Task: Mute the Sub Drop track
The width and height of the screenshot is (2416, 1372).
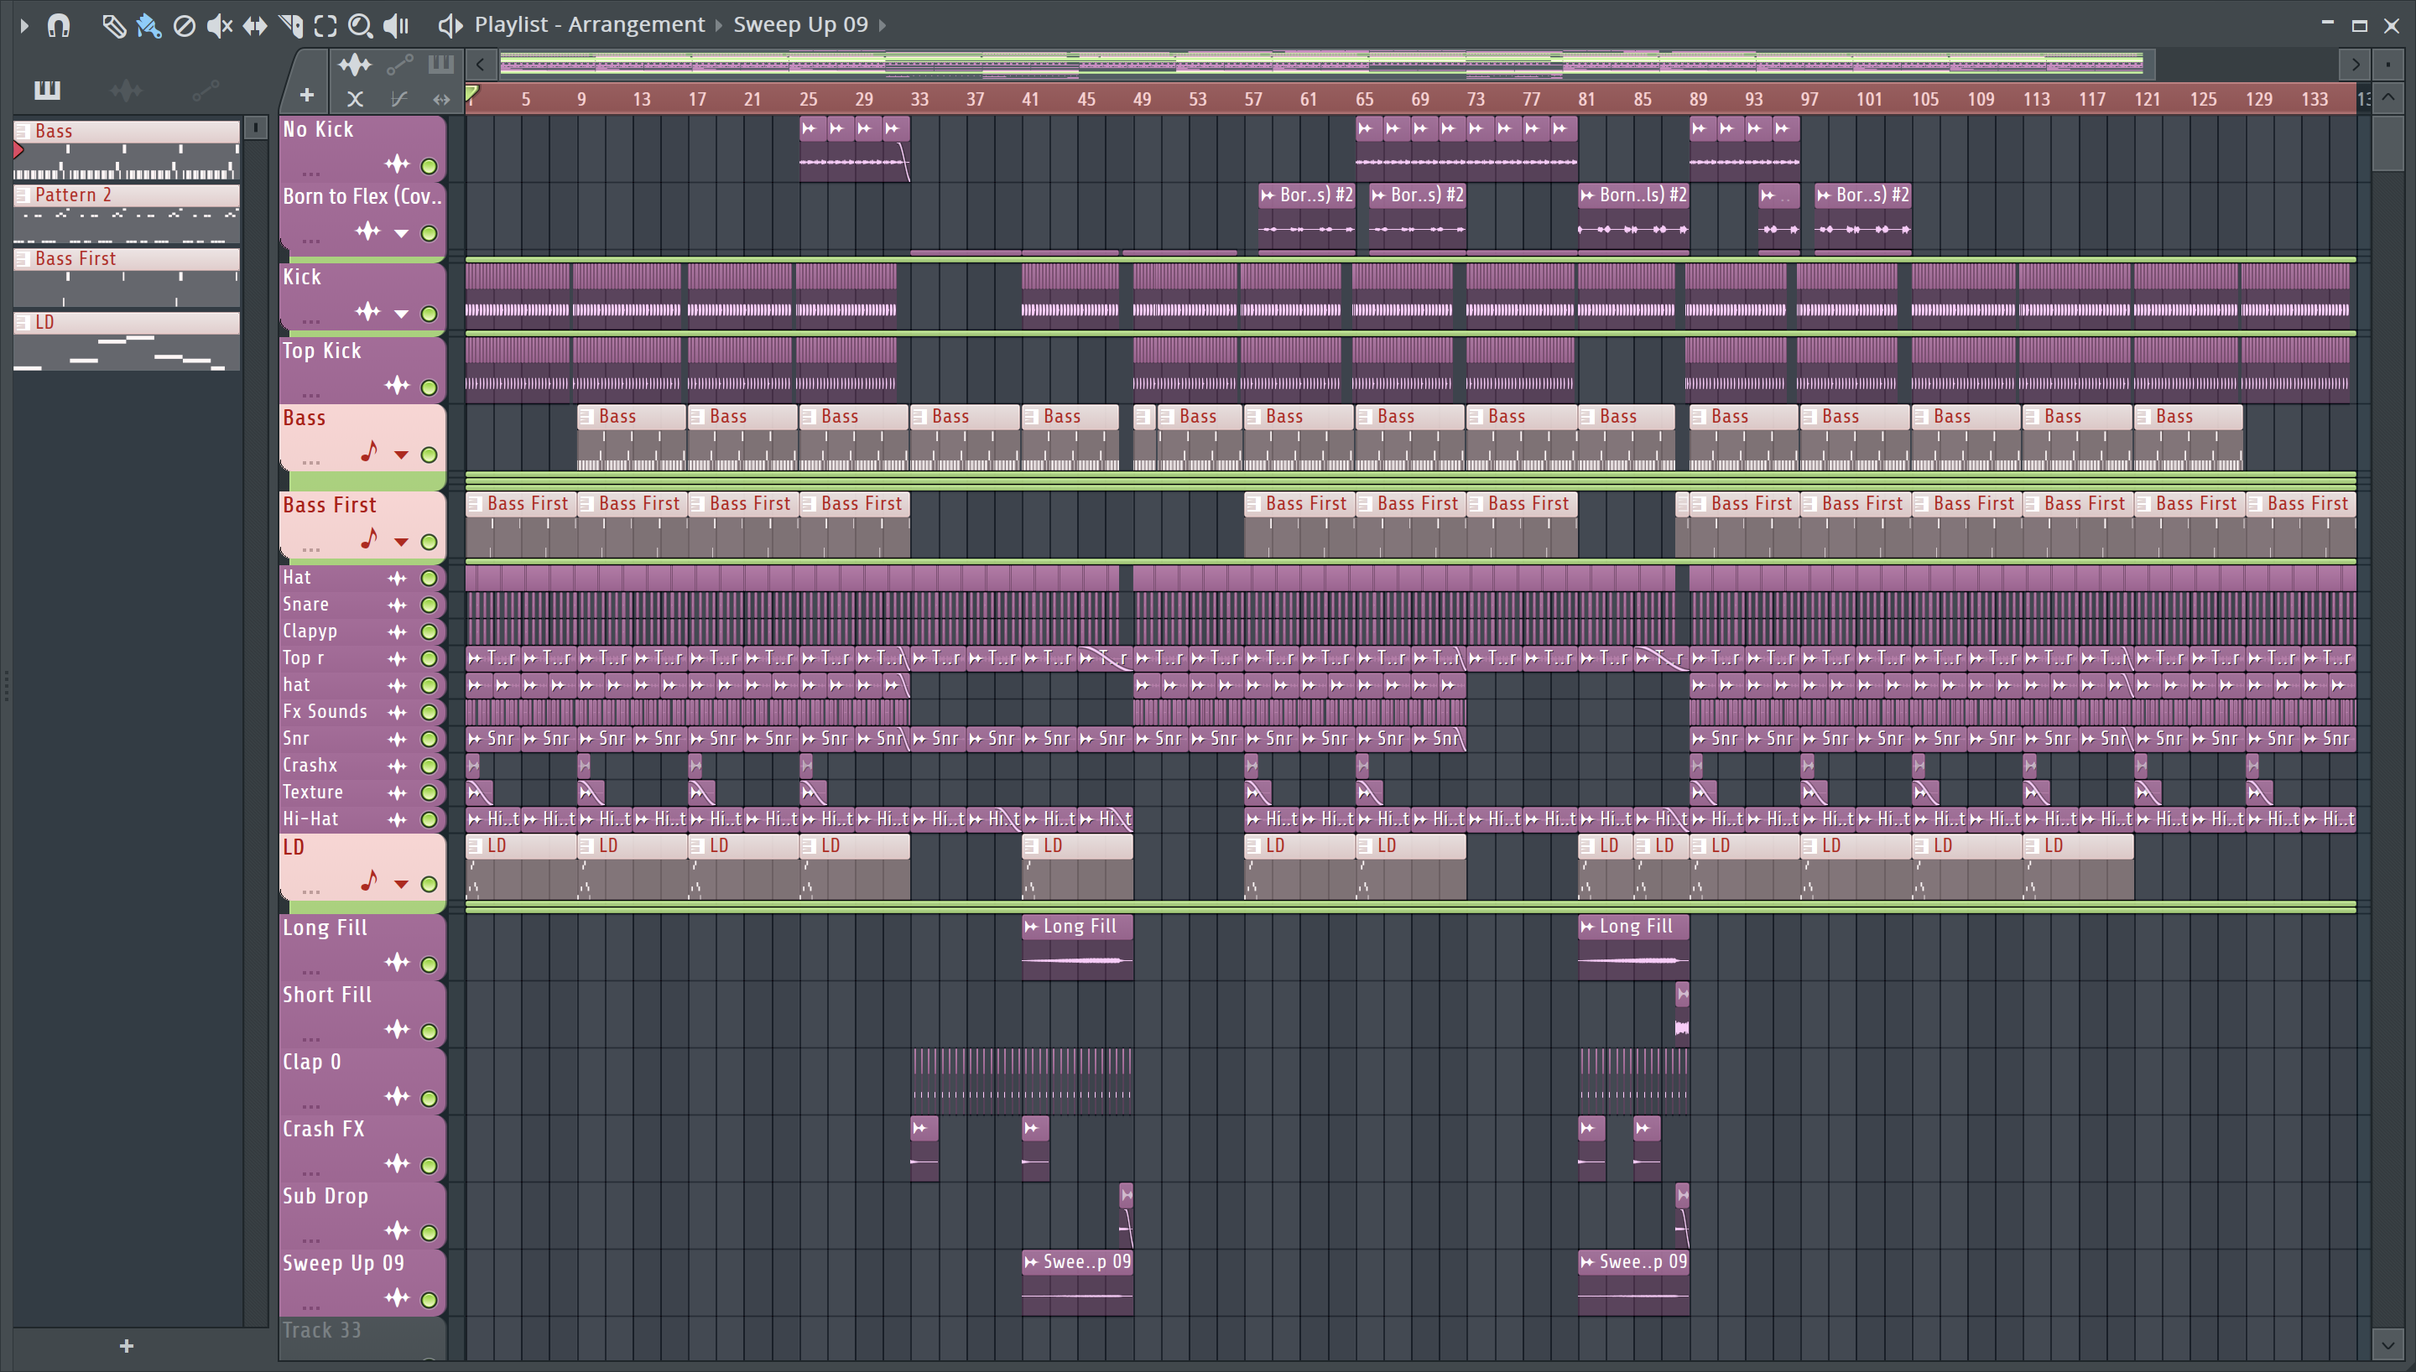Action: (429, 1233)
